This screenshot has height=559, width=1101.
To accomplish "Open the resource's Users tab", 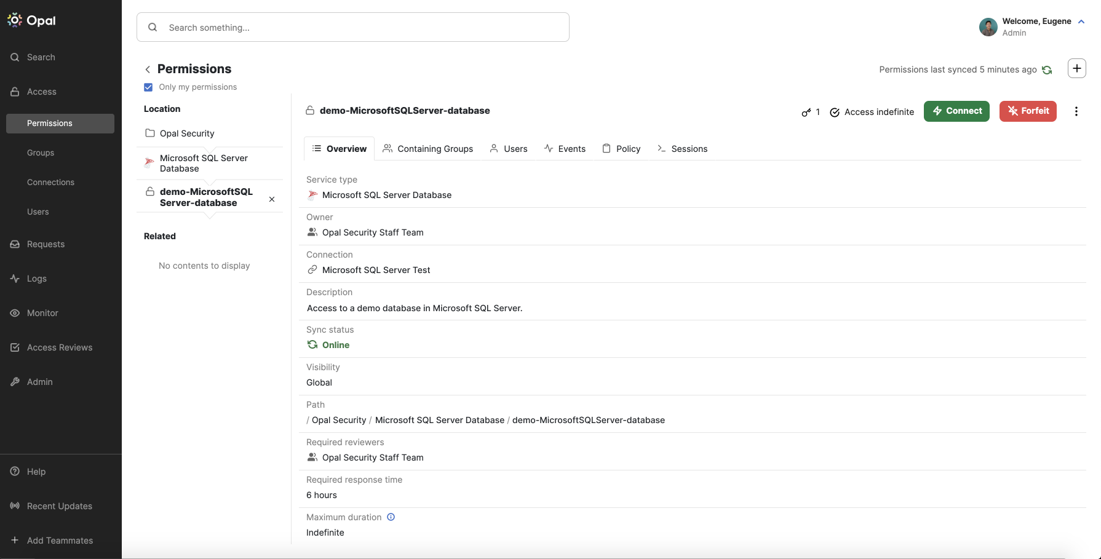I will point(508,149).
